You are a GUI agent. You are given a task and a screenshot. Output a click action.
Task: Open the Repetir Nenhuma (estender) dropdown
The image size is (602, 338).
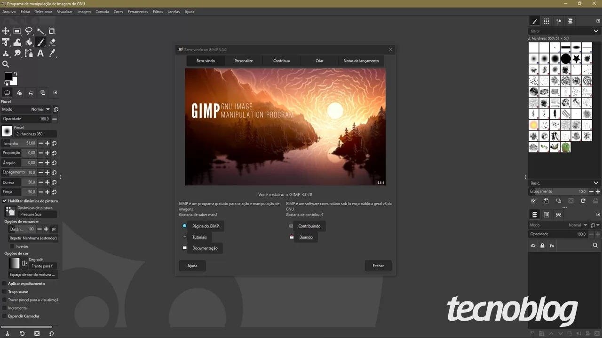point(33,238)
